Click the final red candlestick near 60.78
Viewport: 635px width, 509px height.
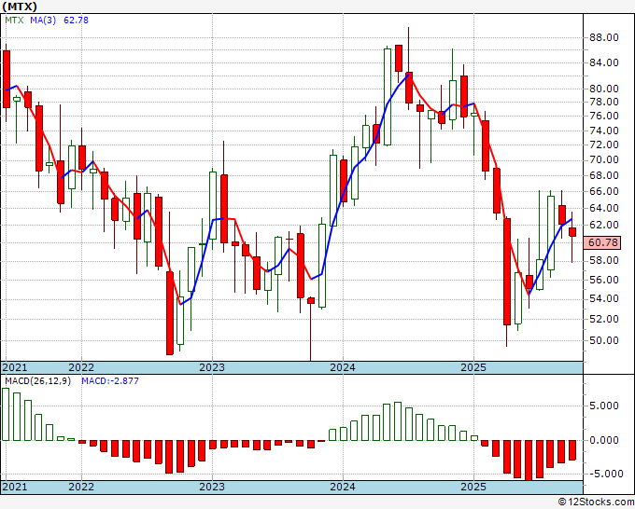[572, 232]
